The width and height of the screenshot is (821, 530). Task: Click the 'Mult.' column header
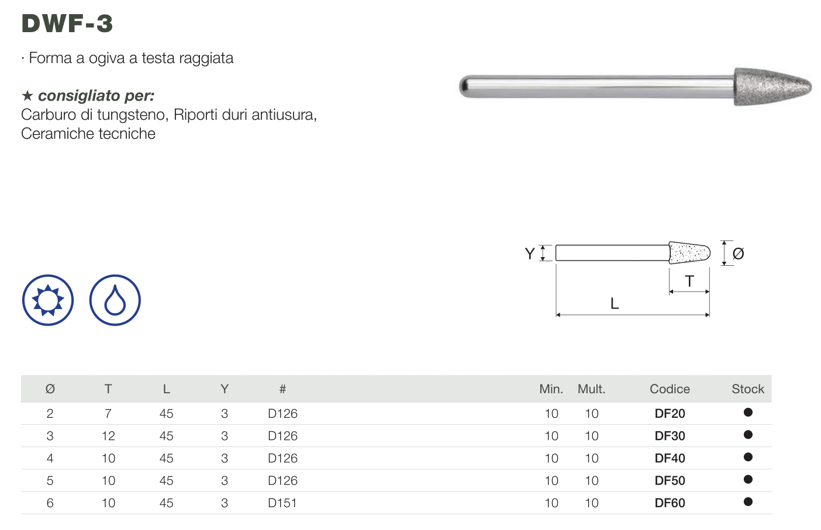tap(591, 389)
